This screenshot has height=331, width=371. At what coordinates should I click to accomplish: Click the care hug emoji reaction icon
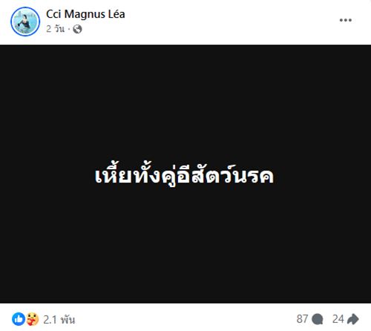33,319
